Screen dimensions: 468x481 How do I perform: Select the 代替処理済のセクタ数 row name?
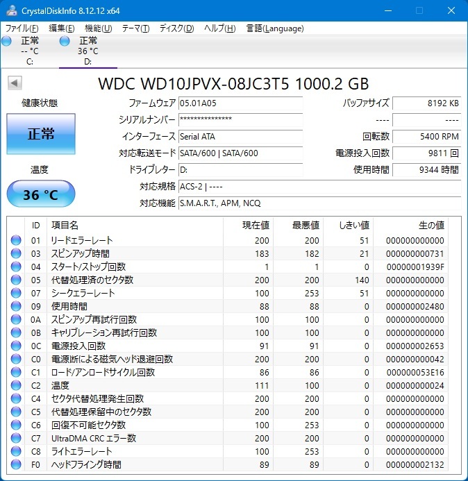(x=92, y=280)
